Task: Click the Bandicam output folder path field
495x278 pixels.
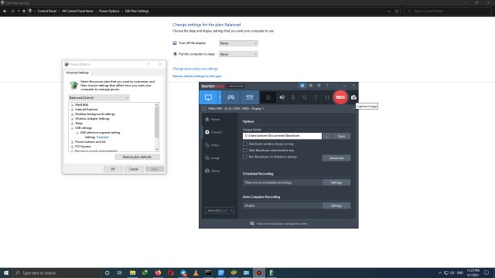Action: (282, 136)
